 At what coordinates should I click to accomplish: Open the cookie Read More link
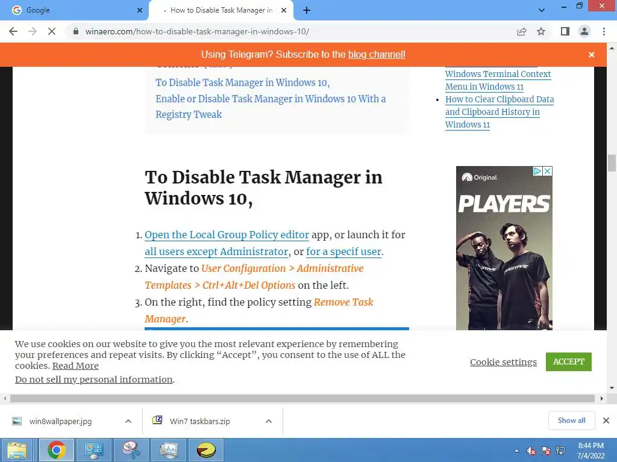[75, 366]
